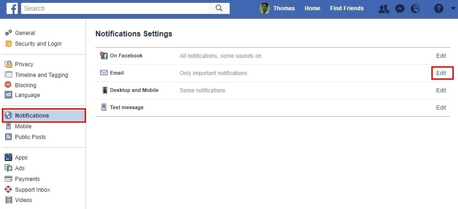Click in the Search field

115,8
